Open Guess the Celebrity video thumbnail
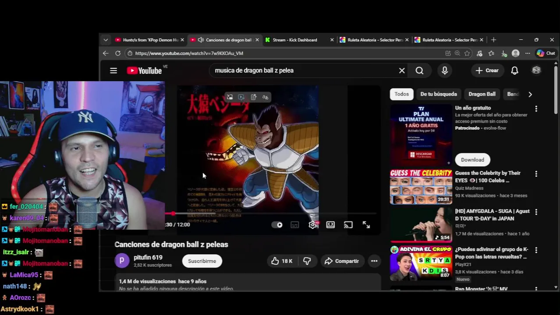The width and height of the screenshot is (560, 315). [421, 187]
